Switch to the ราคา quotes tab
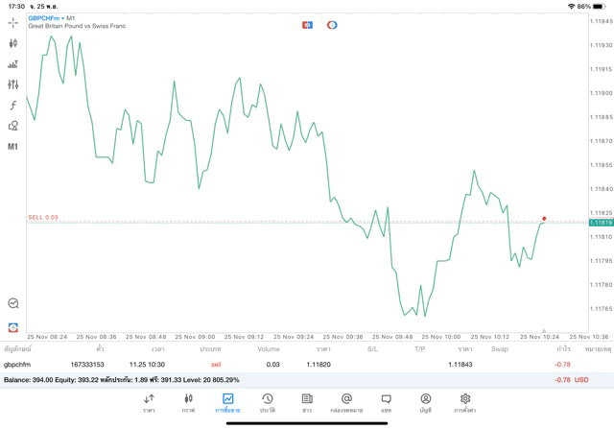 149,403
